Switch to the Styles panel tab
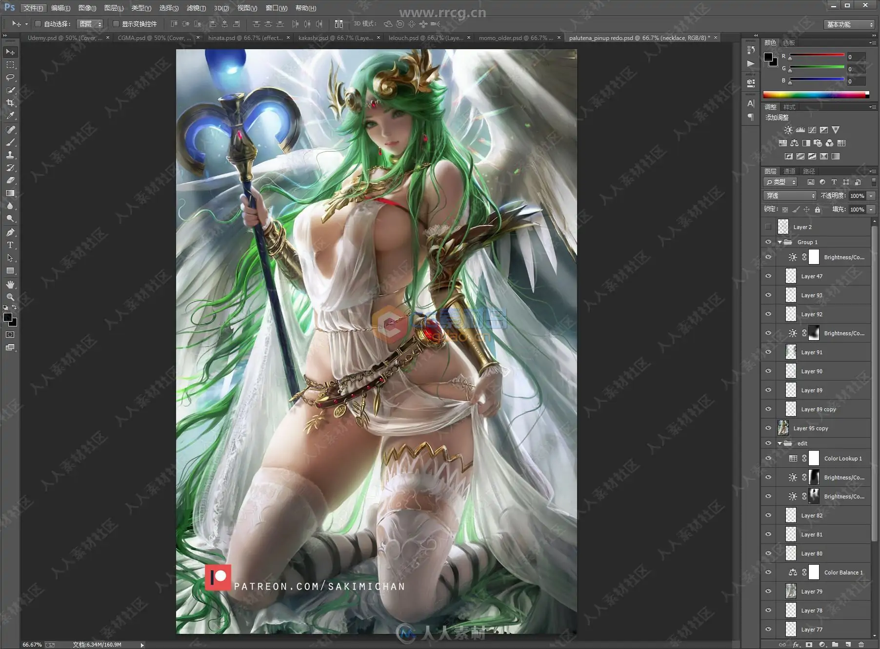 click(x=789, y=107)
